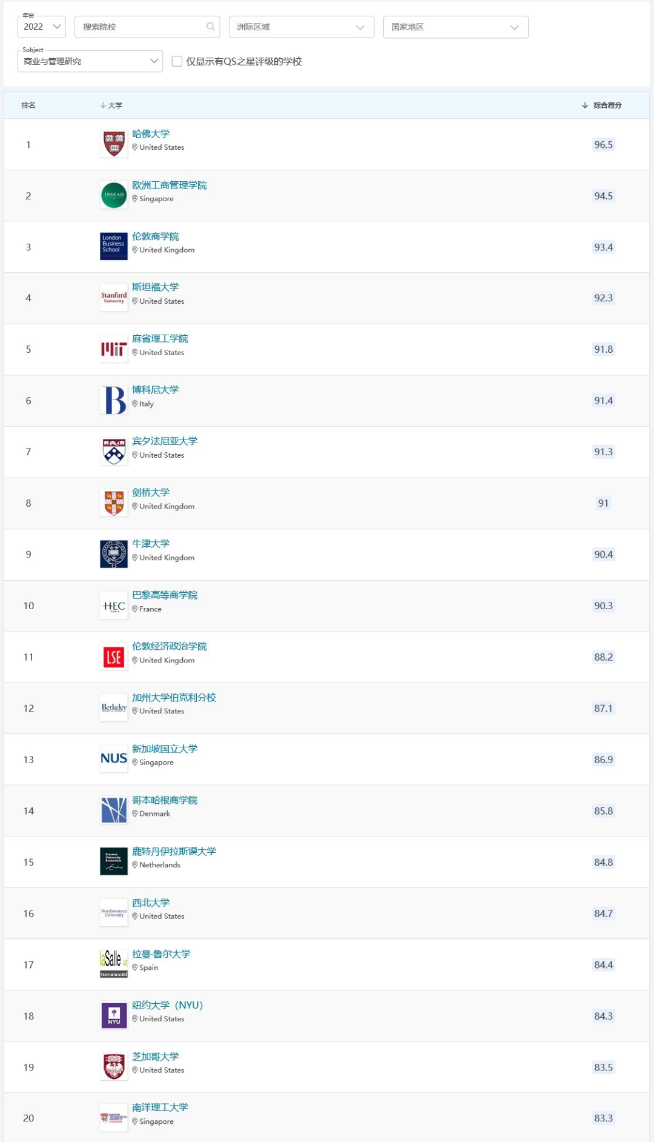The image size is (654, 1142).
Task: Click the London Business School logo
Action: point(114,247)
